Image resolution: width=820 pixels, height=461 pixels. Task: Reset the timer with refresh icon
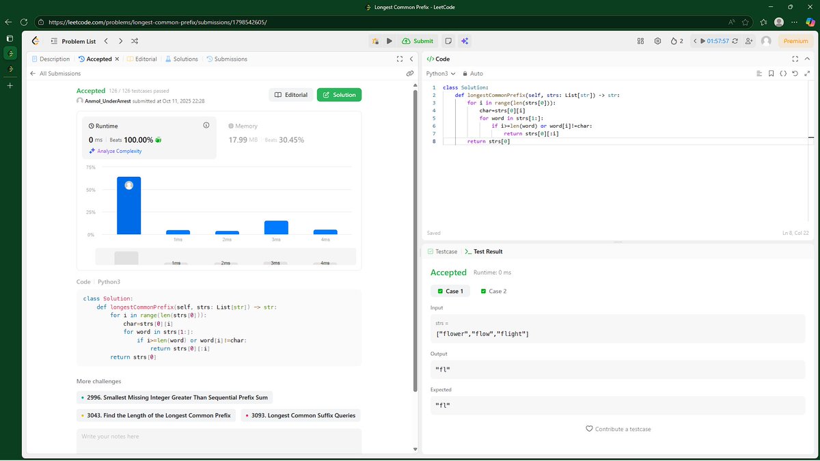pos(735,41)
